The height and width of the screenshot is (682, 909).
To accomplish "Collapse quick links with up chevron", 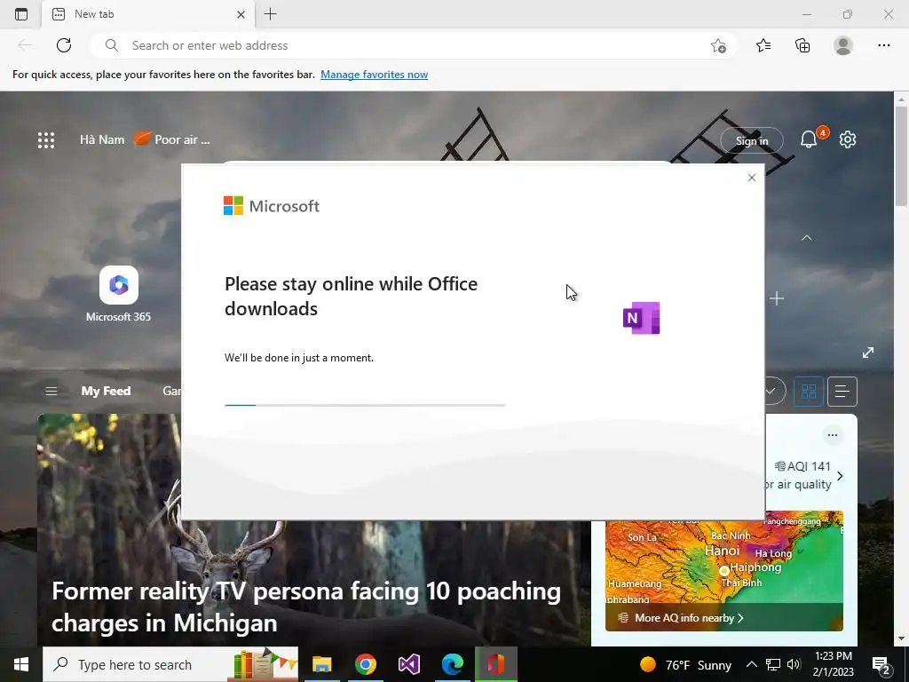I will point(806,238).
